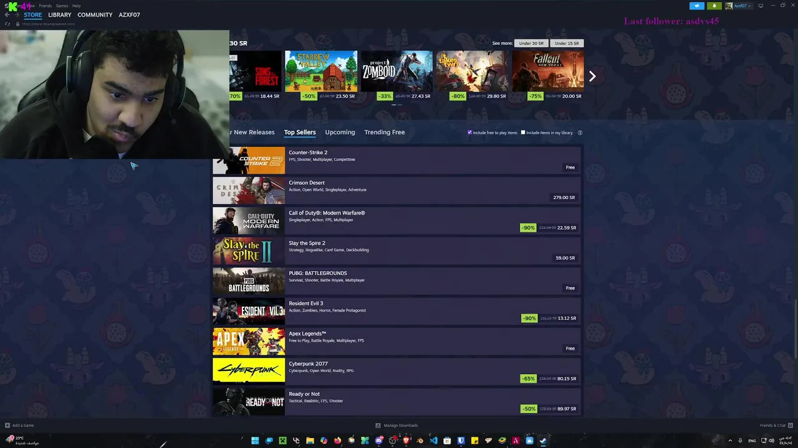Viewport: 798px width, 448px height.
Task: Click the store URL address field
Action: click(x=49, y=24)
